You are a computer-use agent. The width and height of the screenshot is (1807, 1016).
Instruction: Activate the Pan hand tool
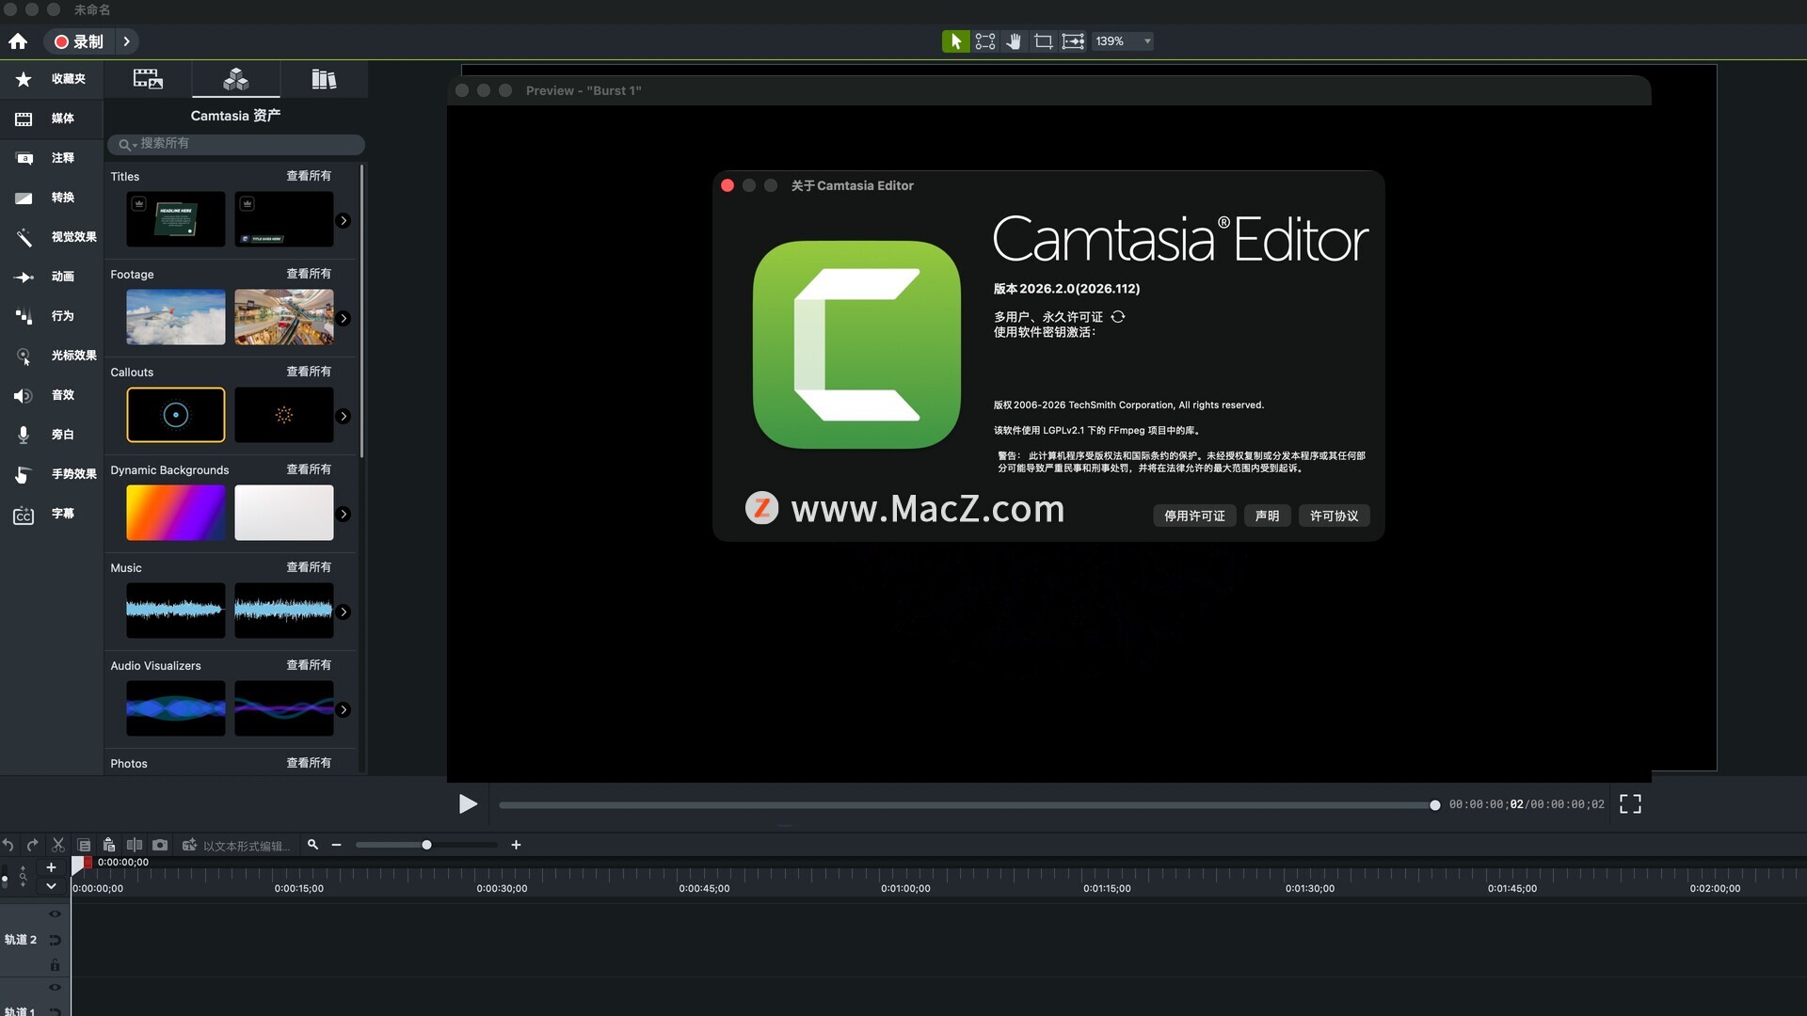click(1014, 41)
